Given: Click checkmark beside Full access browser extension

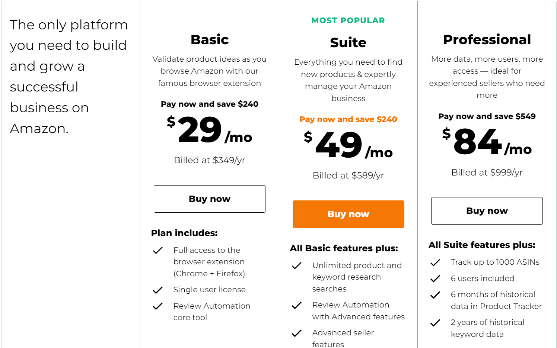Looking at the screenshot, I should pos(158,251).
